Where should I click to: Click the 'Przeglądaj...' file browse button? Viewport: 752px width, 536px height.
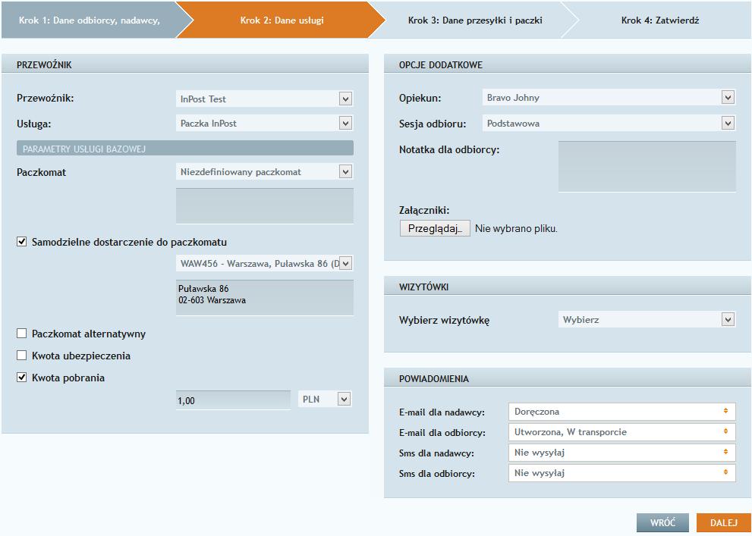pyautogui.click(x=435, y=228)
